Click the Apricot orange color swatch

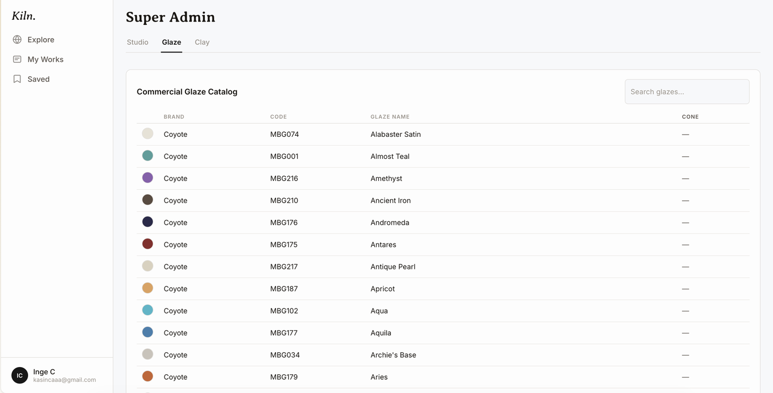147,288
